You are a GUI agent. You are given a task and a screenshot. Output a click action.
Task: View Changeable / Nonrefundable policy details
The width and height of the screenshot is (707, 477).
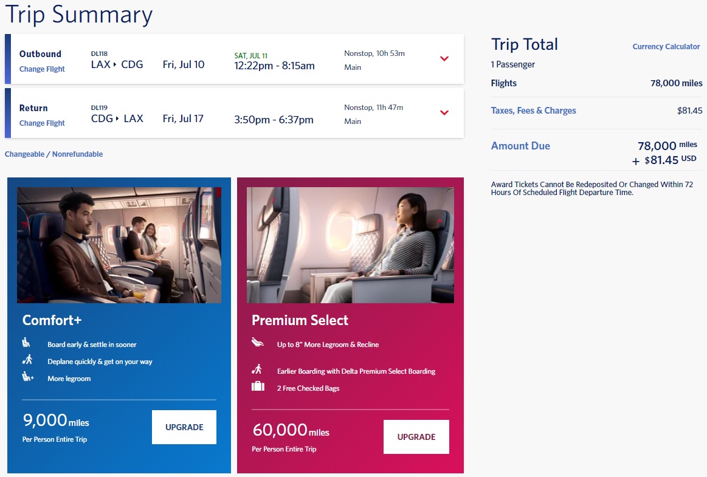point(53,154)
